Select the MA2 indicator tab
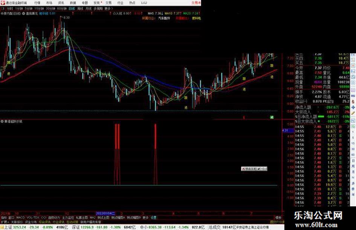This screenshot has width=356, height=230. click(92, 218)
